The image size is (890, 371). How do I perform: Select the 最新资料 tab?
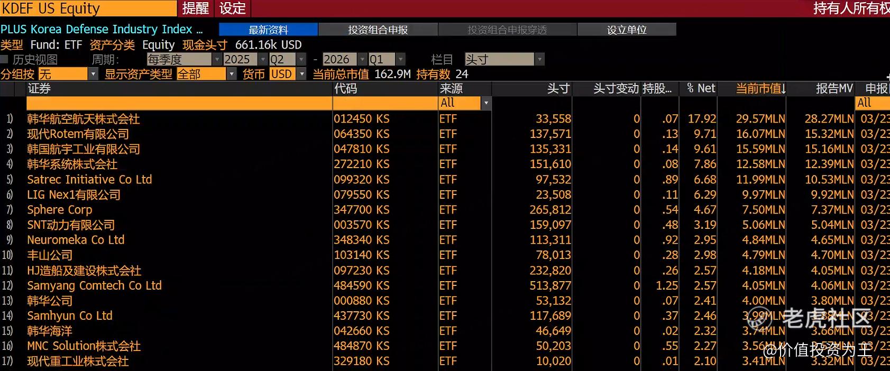pyautogui.click(x=268, y=30)
